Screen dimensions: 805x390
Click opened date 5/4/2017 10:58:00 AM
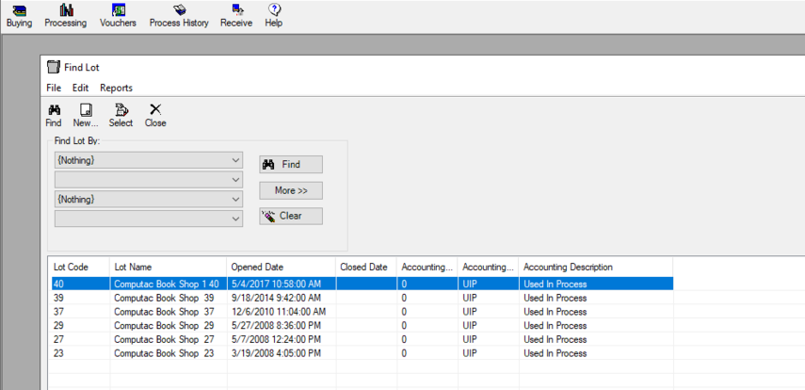pos(276,284)
